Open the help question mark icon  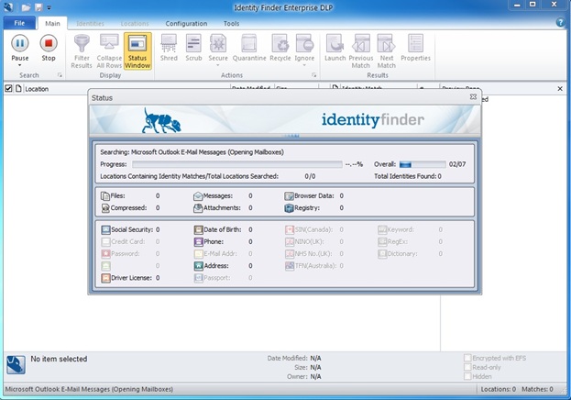(x=561, y=23)
